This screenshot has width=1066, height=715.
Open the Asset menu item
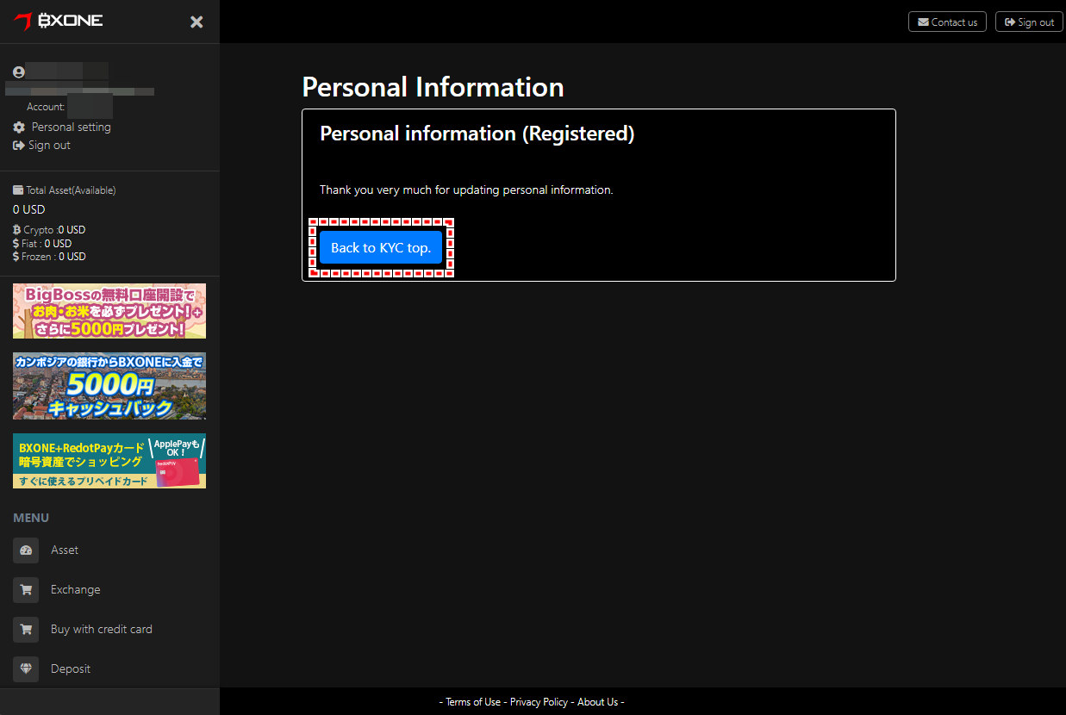point(65,550)
